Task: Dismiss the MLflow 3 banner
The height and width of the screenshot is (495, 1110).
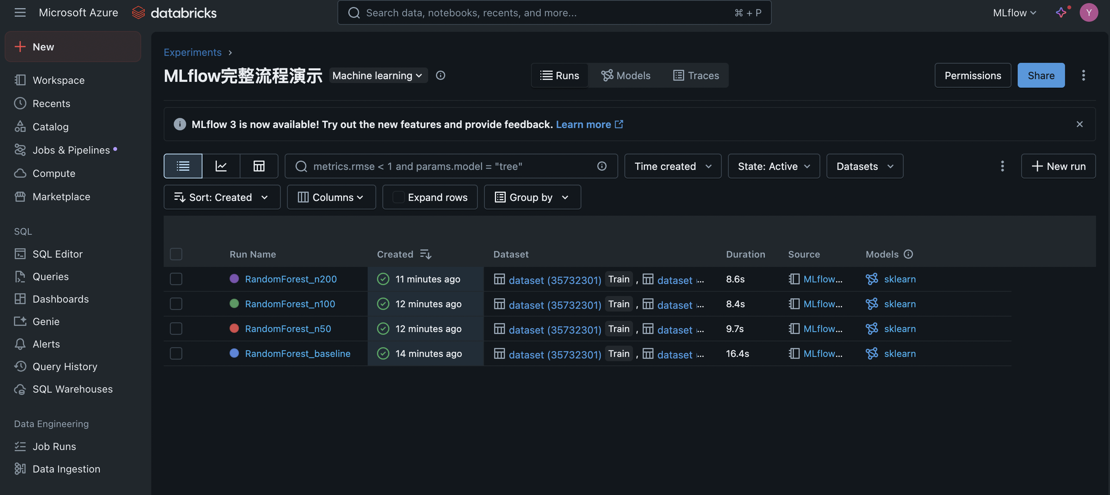Action: [1079, 124]
